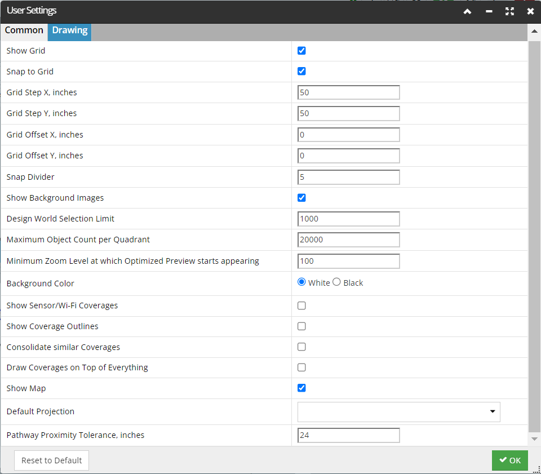Select the Drawing tab
The width and height of the screenshot is (541, 474).
[x=70, y=30]
